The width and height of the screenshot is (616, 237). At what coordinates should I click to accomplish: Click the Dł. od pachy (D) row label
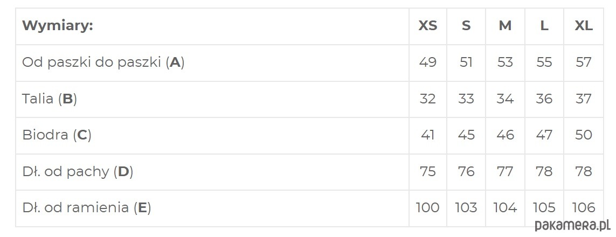coord(78,171)
